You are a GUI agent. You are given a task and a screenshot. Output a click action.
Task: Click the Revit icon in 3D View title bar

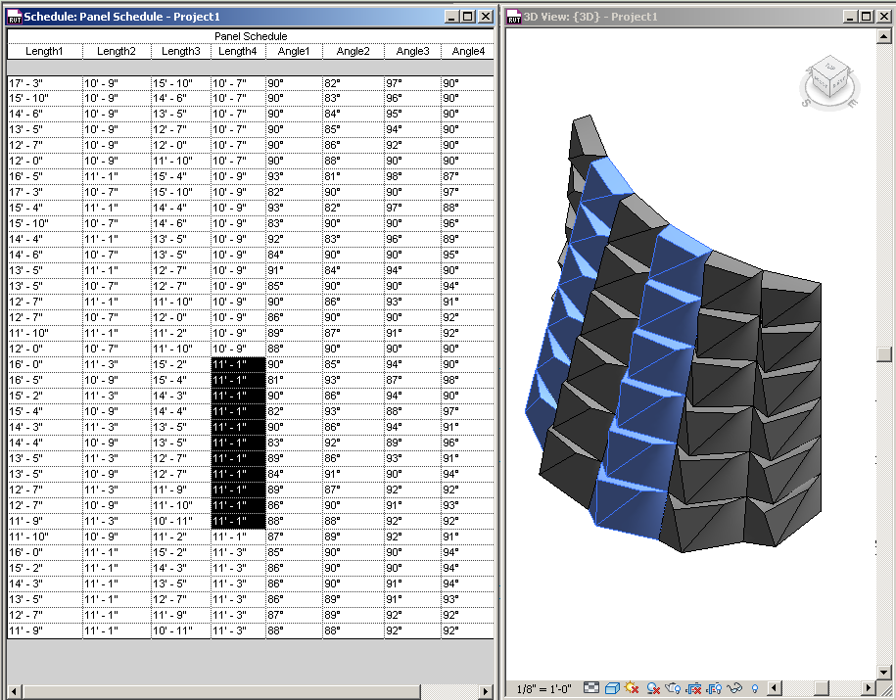coord(514,17)
